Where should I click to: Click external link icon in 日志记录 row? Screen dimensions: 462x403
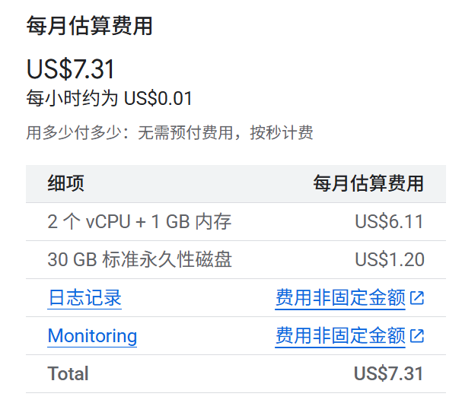click(417, 298)
